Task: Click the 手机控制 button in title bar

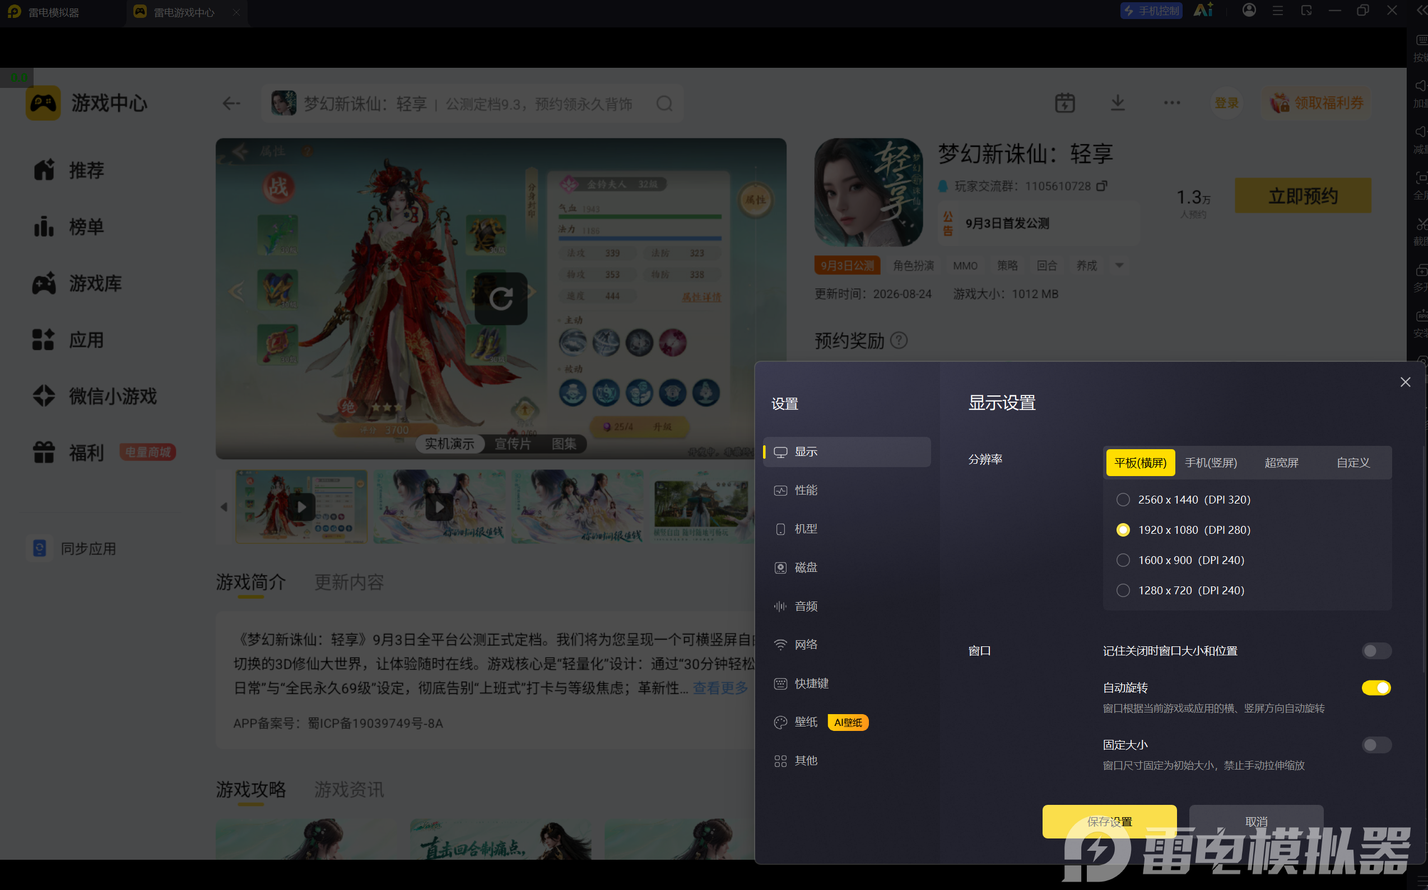Action: [1151, 11]
